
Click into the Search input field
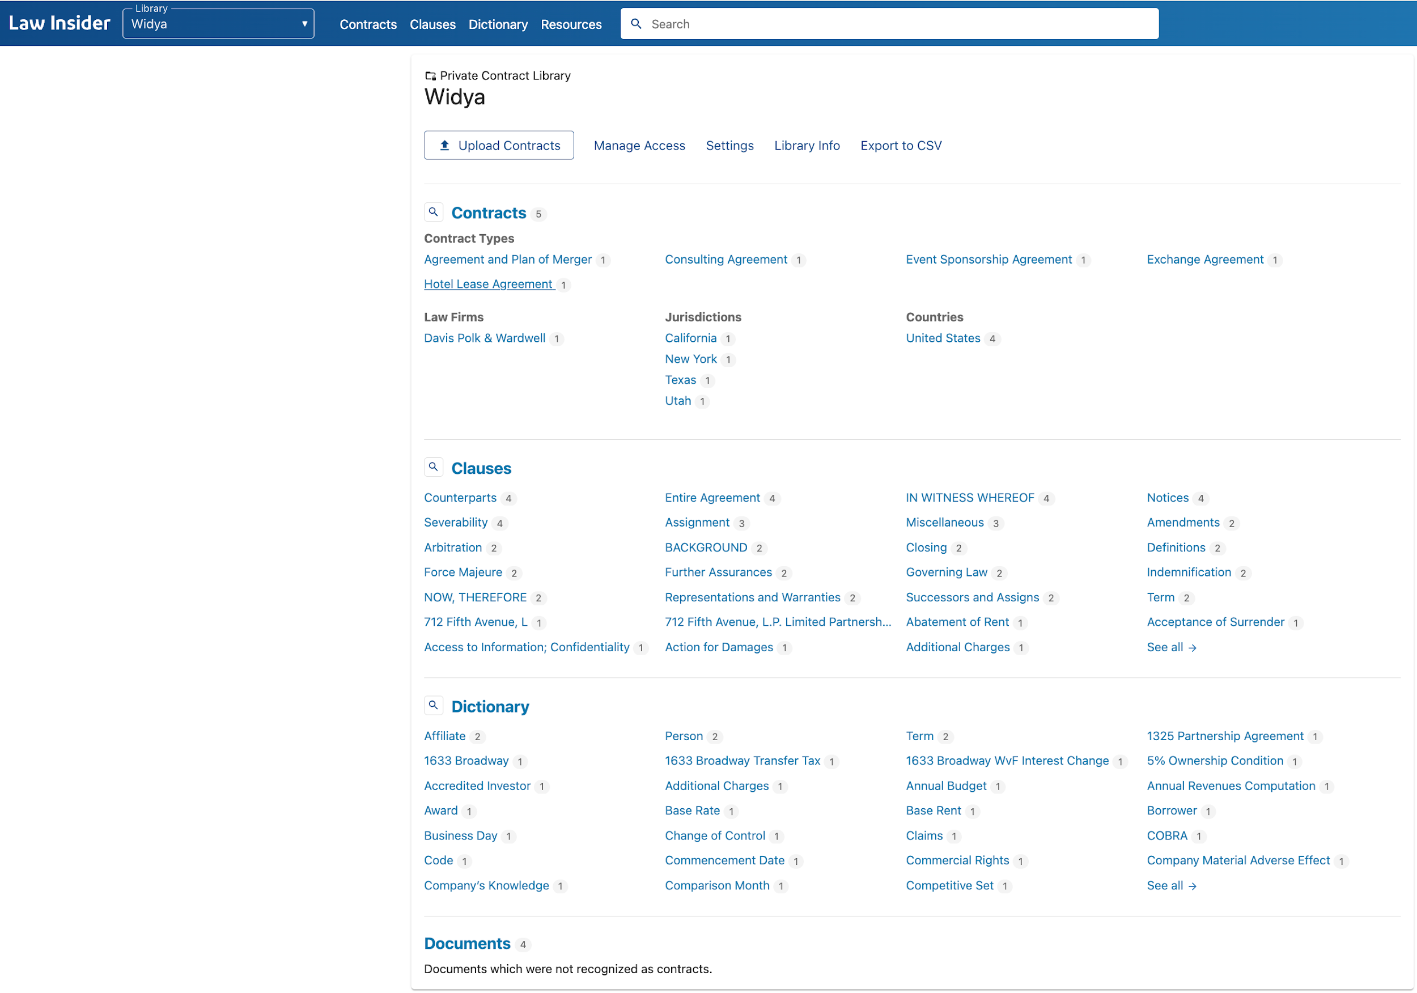coord(889,24)
